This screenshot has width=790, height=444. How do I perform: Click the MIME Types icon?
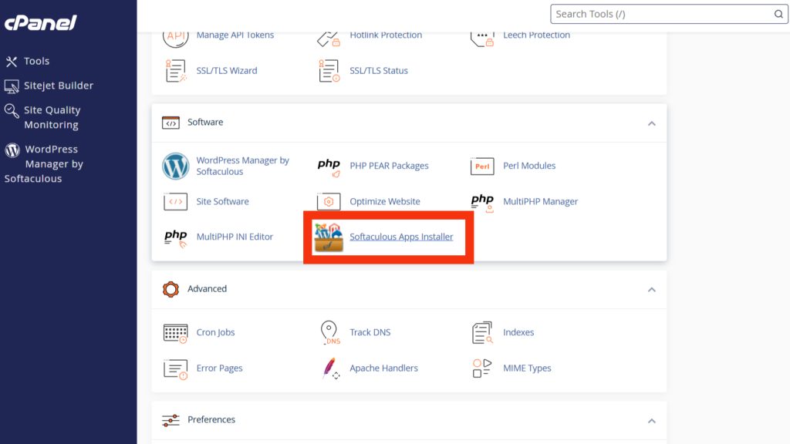click(482, 368)
